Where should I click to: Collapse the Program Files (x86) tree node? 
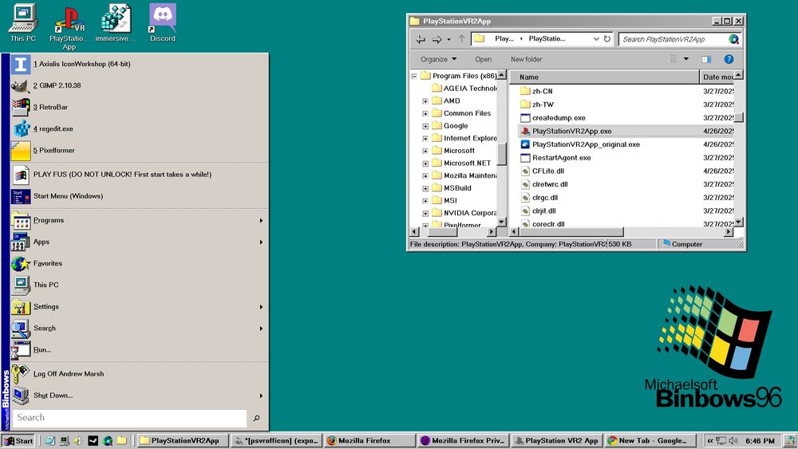coord(414,77)
